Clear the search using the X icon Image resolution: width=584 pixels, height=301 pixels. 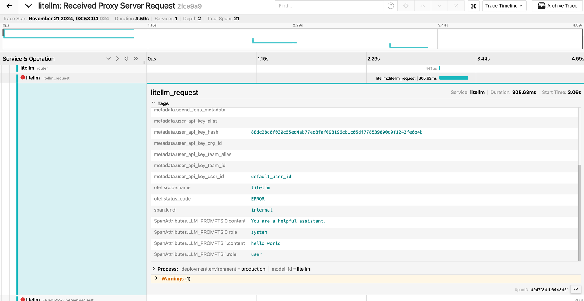click(456, 6)
